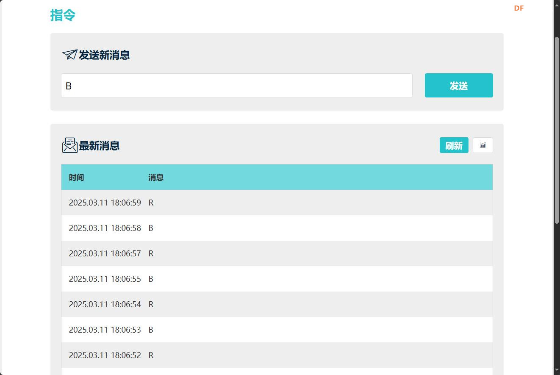This screenshot has width=560, height=375.
Task: Click the paper plane send-message icon
Action: [x=69, y=55]
